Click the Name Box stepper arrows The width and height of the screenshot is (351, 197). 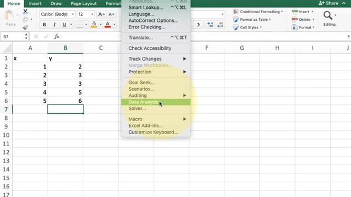pyautogui.click(x=26, y=37)
